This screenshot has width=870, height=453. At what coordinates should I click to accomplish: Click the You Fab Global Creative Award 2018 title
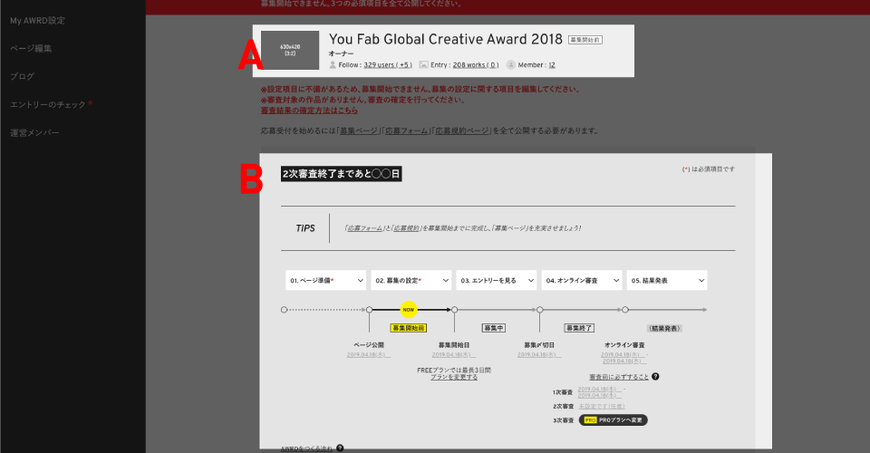(x=446, y=39)
